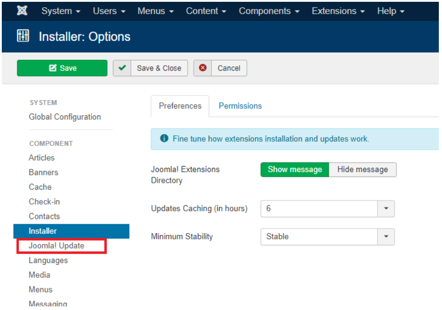Screen dimensions: 442x310
Task: Open the Components menu
Action: 269,11
